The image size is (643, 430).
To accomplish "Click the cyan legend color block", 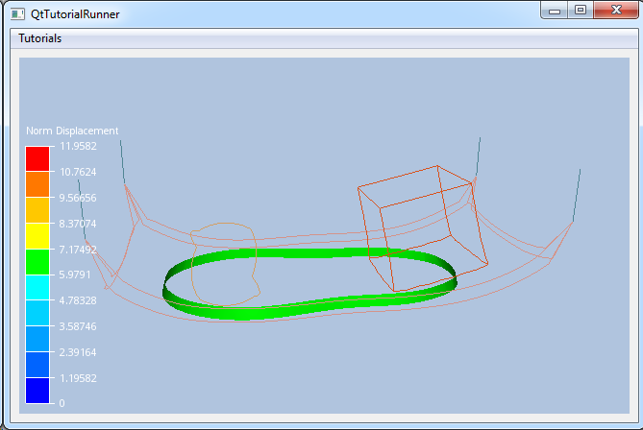I will click(x=37, y=287).
